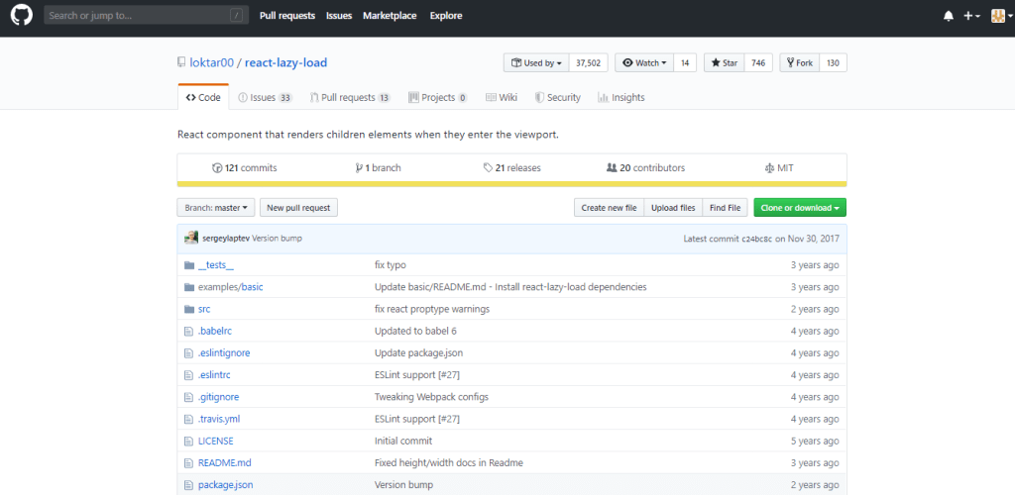Open the __tests__ folder
This screenshot has width=1015, height=495.
pos(216,265)
